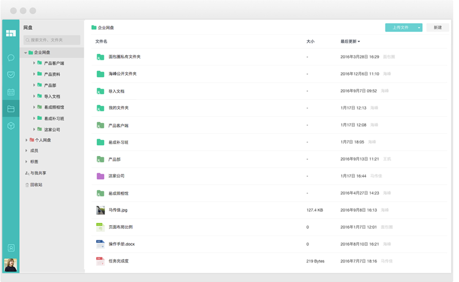Open the apps cube sidebar icon
The width and height of the screenshot is (459, 282).
click(11, 126)
